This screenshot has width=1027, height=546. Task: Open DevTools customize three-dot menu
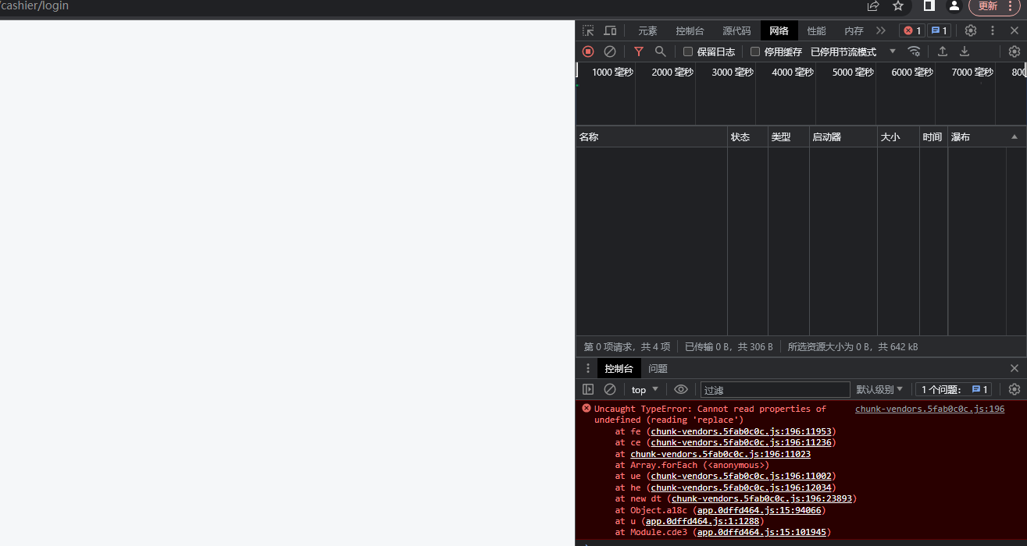[x=993, y=30]
